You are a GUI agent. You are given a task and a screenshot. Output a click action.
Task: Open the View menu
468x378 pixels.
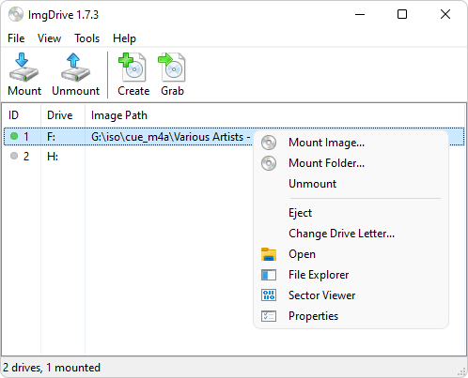[x=49, y=38]
